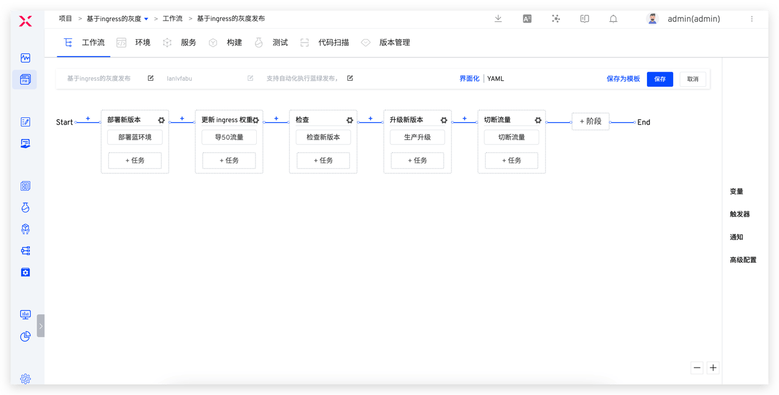Add a new stage with + 阶段
Viewport: 779px width, 395px height.
pos(590,122)
